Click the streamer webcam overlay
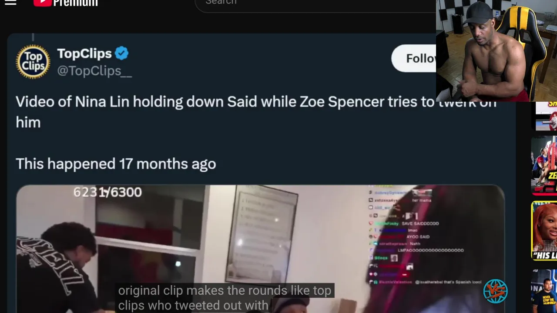Screen dimensions: 557x313 tap(496, 50)
